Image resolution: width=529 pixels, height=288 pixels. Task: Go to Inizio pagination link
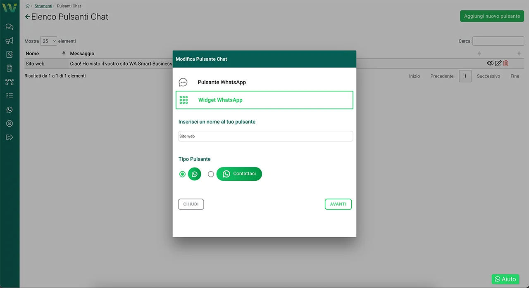coord(415,76)
